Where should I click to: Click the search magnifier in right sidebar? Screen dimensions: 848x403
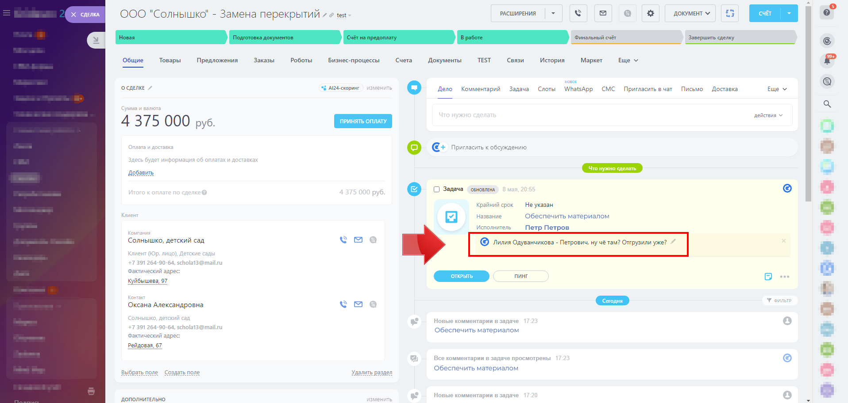[827, 104]
